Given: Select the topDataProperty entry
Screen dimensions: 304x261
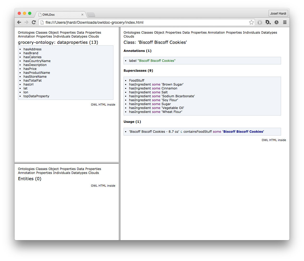Looking at the screenshot, I should tap(36, 96).
